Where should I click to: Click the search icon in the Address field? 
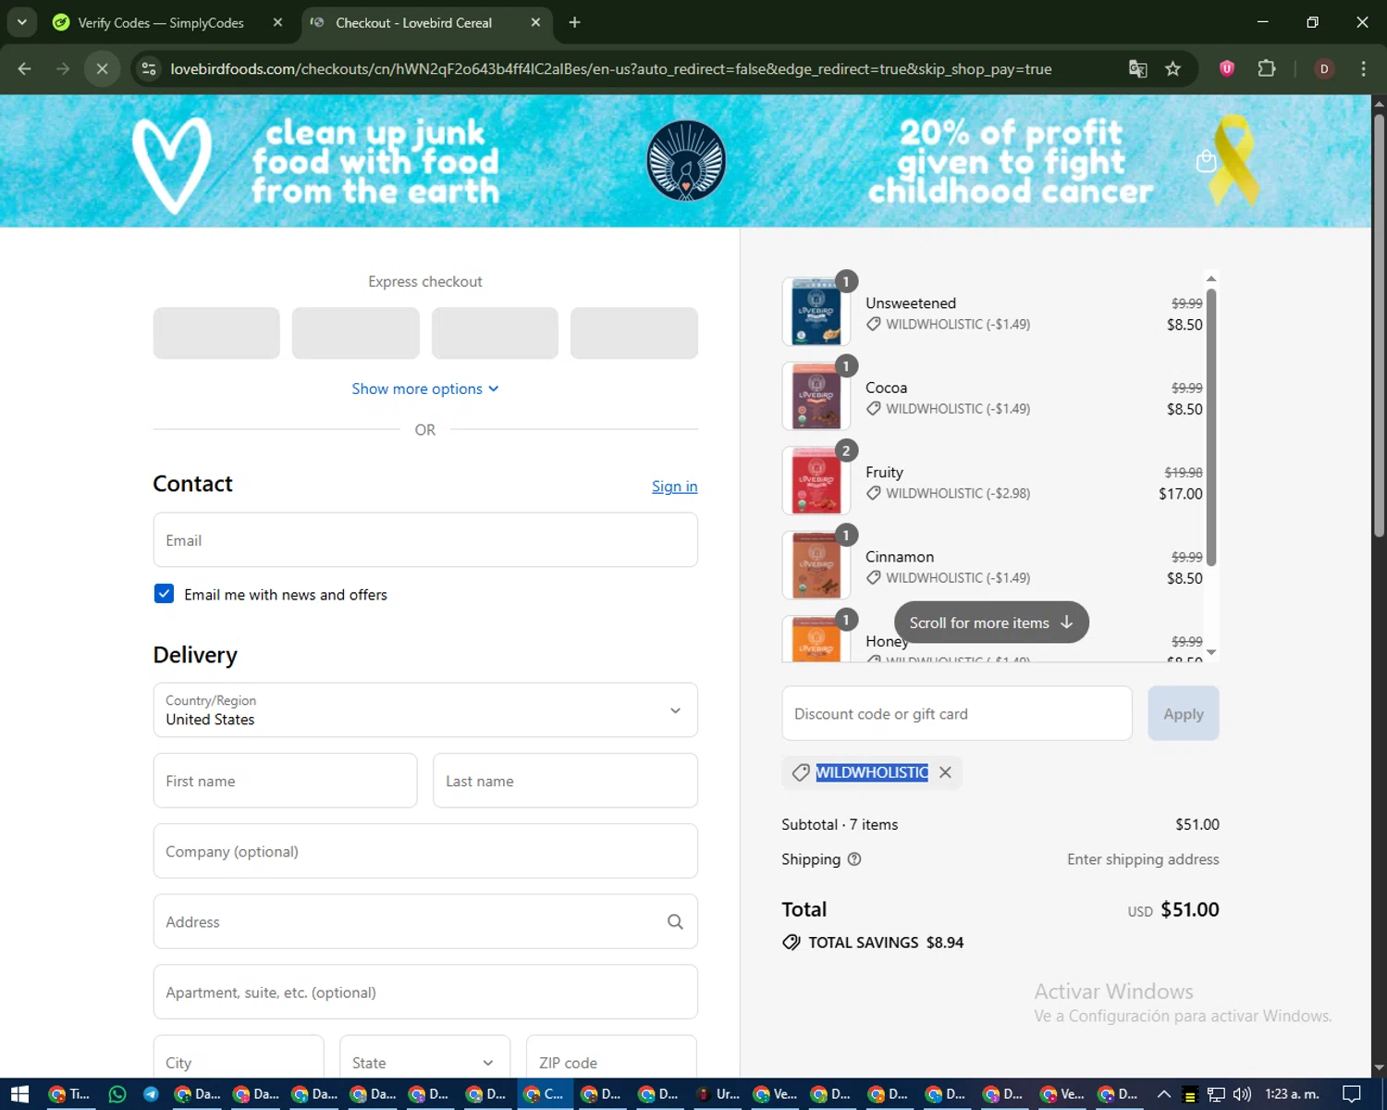pos(675,921)
